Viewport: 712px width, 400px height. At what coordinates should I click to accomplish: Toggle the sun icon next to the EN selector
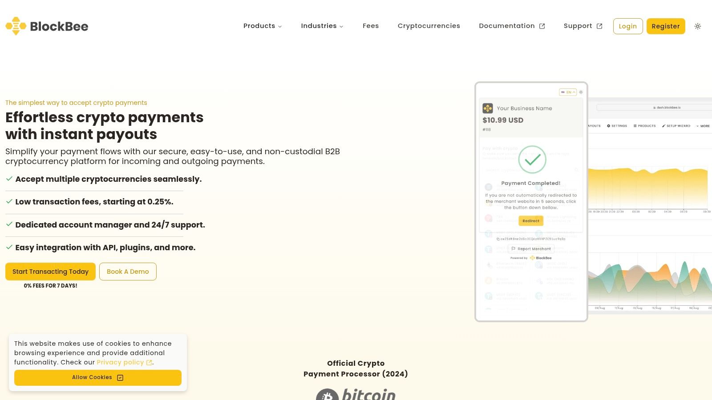coord(581,92)
